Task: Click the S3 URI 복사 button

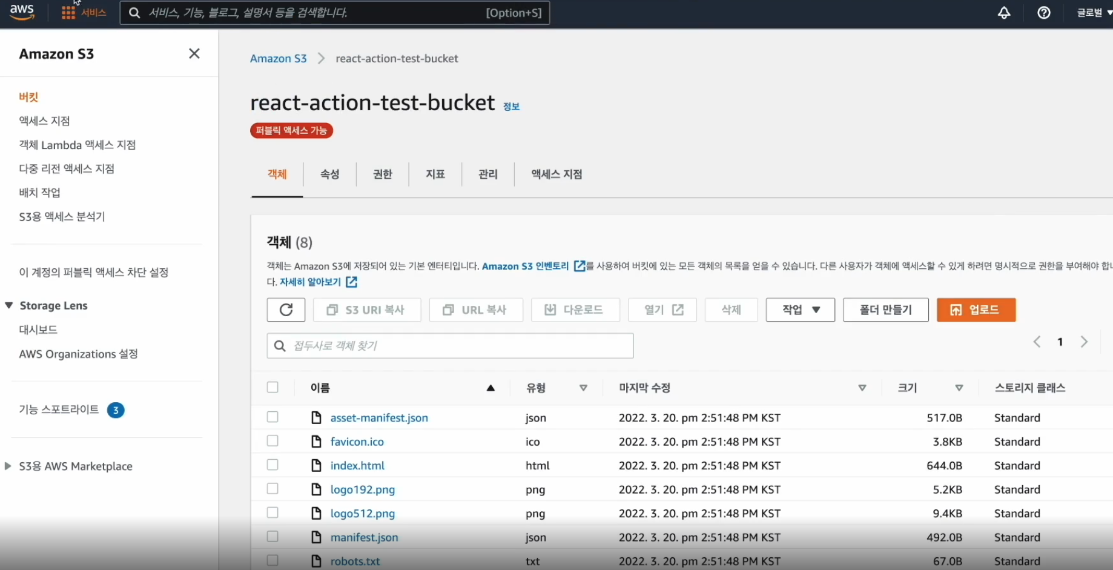Action: (x=366, y=310)
